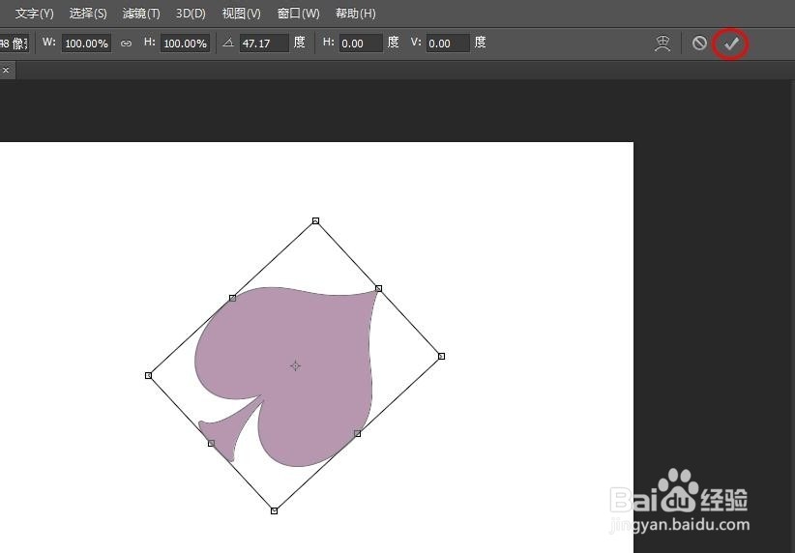This screenshot has width=795, height=553.
Task: Click the right corner transform handle
Action: point(441,357)
